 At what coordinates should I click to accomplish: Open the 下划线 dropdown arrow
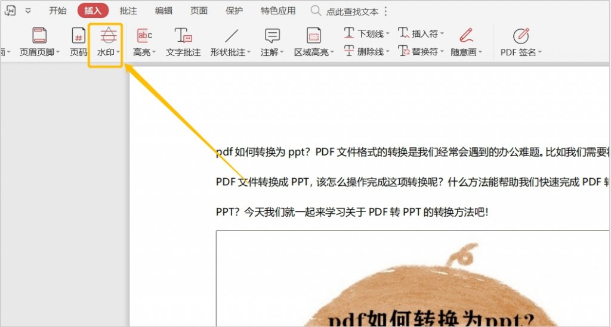[388, 33]
